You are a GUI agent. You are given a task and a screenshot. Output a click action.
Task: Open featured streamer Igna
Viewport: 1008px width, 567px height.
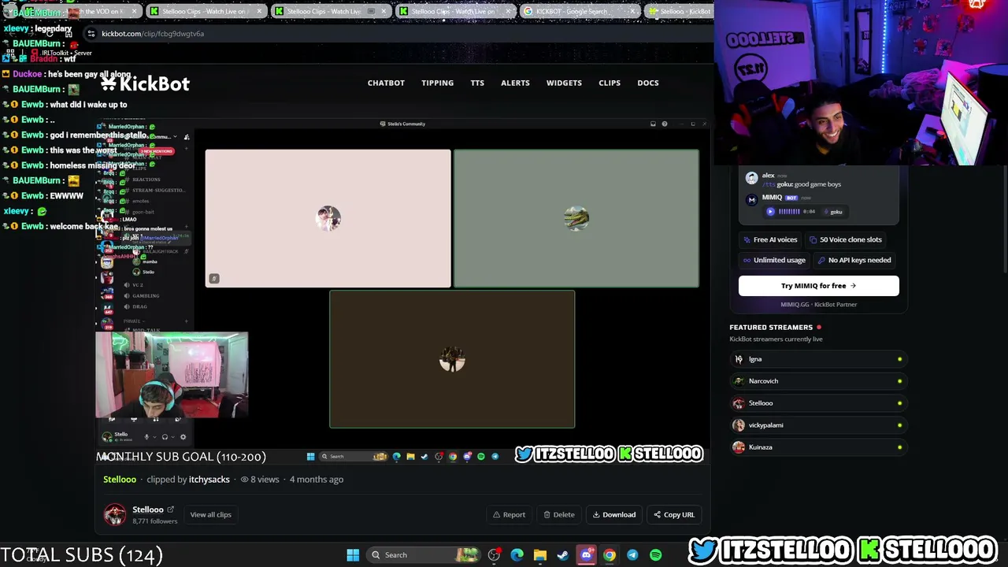click(x=818, y=359)
